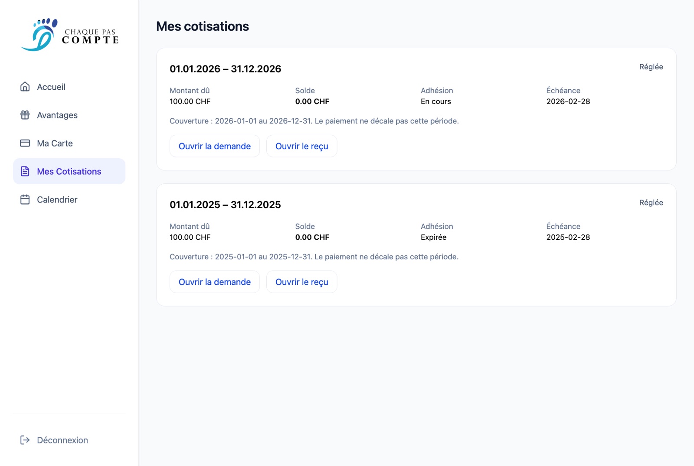
Task: Click the home icon beside Accueil
Action: click(25, 87)
